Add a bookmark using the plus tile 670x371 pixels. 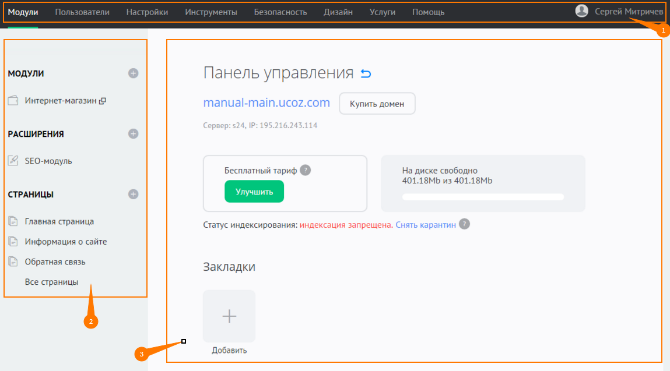(229, 316)
